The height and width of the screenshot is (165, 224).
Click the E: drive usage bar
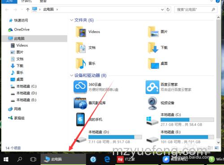[187, 137]
